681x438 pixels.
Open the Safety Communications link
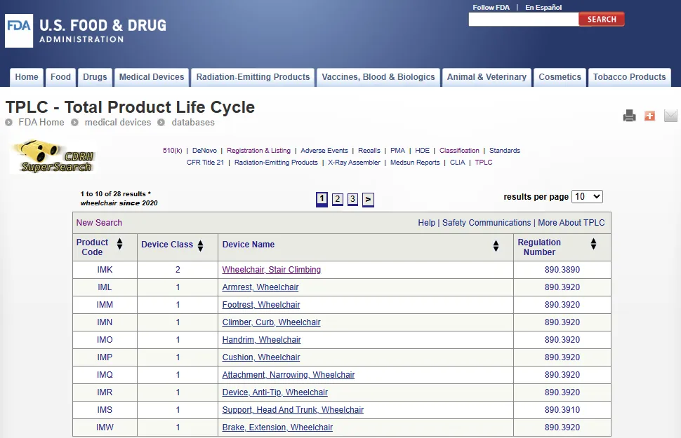point(487,223)
